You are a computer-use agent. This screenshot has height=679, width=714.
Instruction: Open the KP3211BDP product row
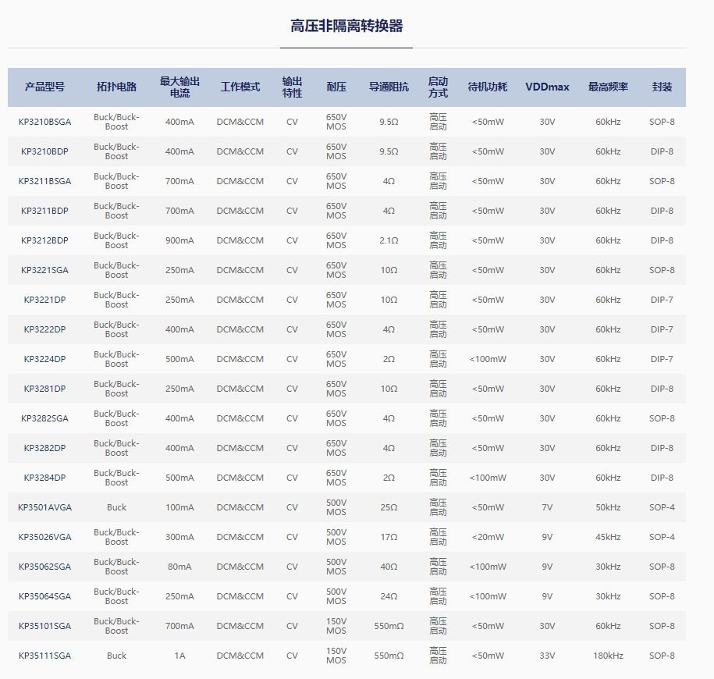(43, 211)
